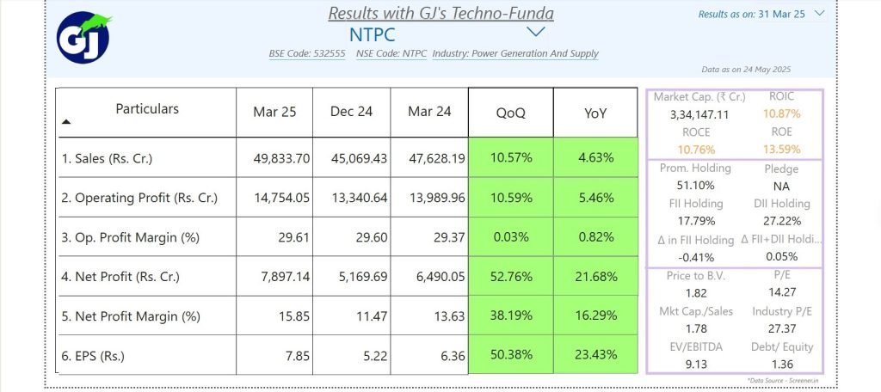
Task: Select the Dec 24 column header
Action: pos(351,113)
